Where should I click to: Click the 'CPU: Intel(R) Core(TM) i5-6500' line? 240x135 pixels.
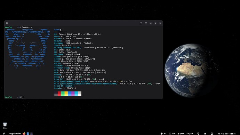pos(80,70)
